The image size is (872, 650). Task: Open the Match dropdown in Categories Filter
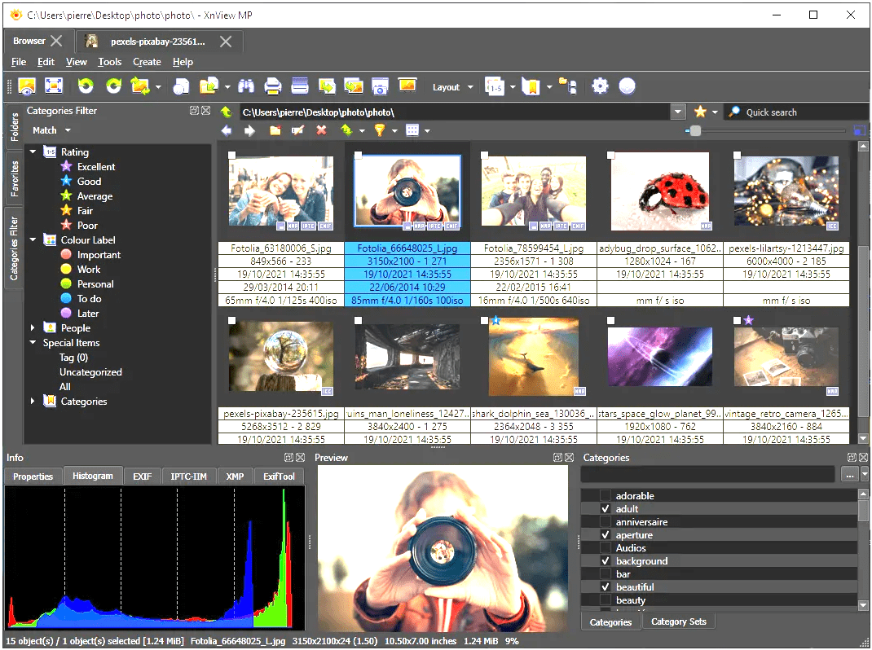(51, 130)
